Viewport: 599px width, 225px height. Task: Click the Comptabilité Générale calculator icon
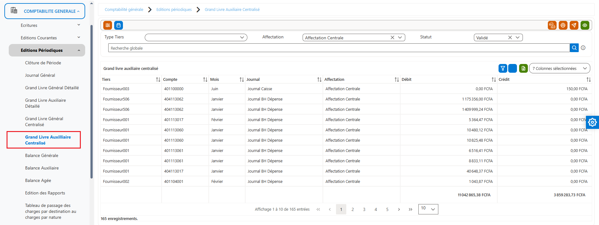point(14,11)
